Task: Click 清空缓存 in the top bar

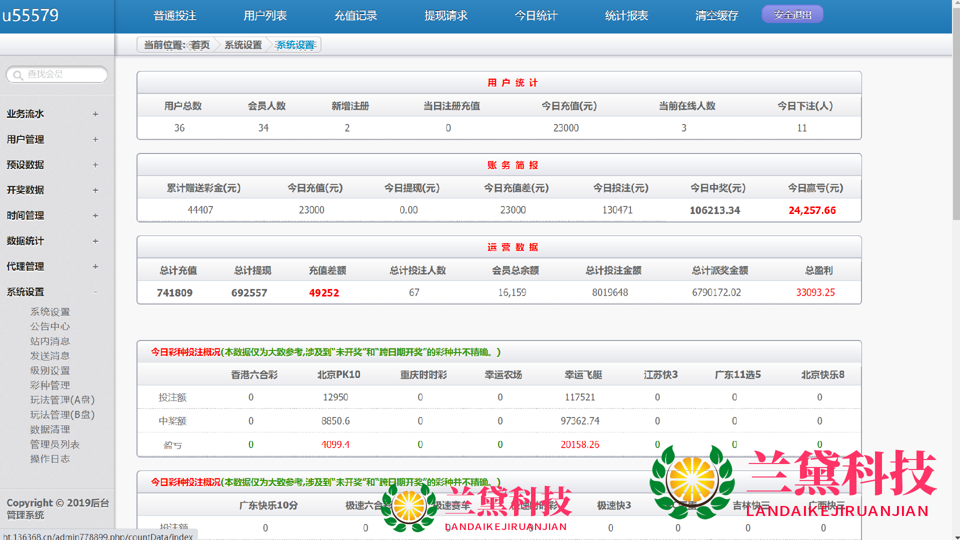Action: tap(716, 15)
